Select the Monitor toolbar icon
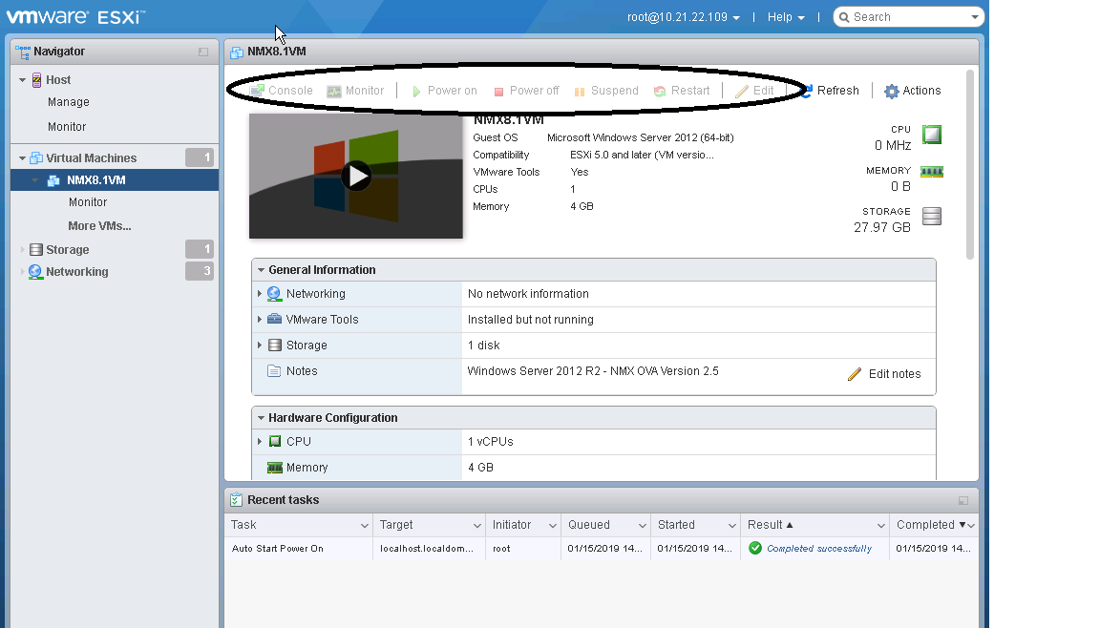The width and height of the screenshot is (1100, 628). tap(356, 90)
